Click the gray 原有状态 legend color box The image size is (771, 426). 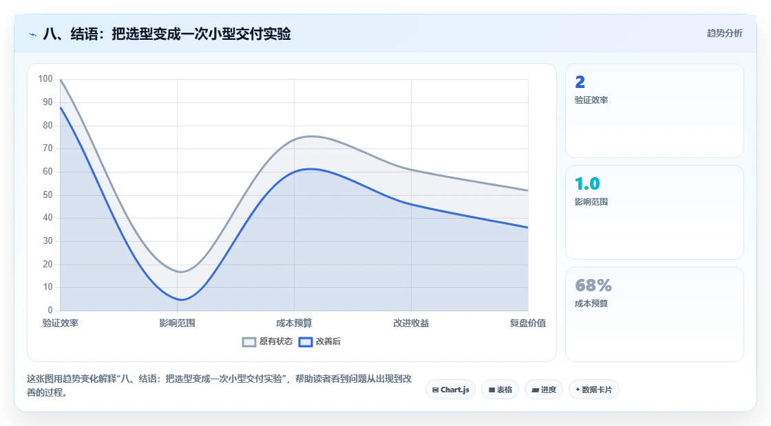[x=249, y=342]
